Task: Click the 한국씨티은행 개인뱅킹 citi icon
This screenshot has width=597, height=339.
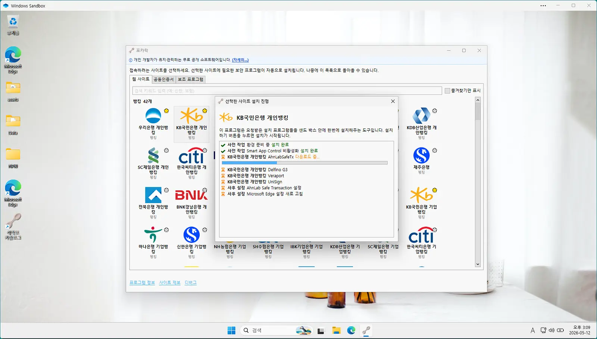Action: 191,156
